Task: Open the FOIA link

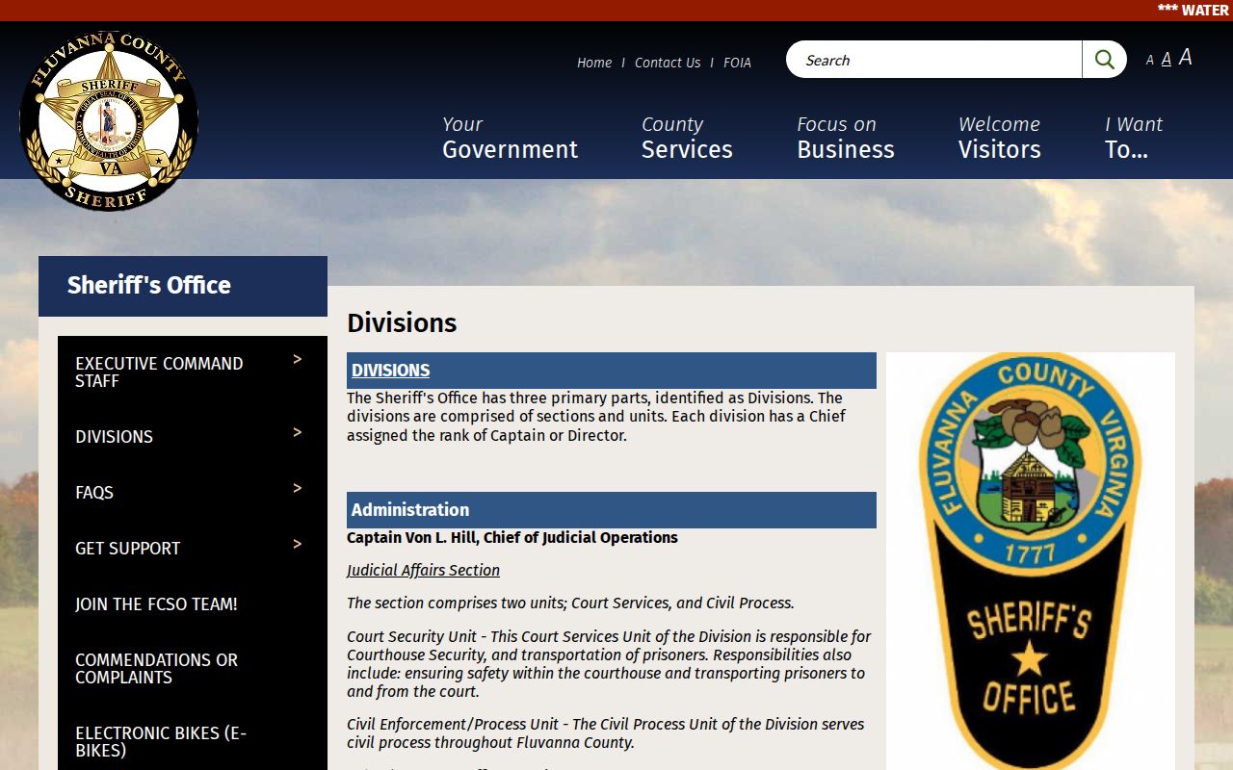Action: click(x=737, y=63)
